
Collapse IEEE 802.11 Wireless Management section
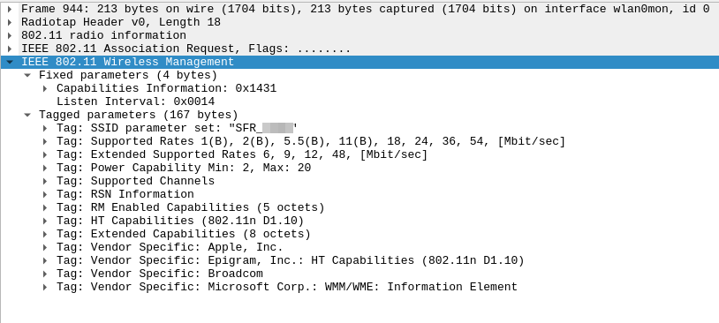[x=10, y=62]
